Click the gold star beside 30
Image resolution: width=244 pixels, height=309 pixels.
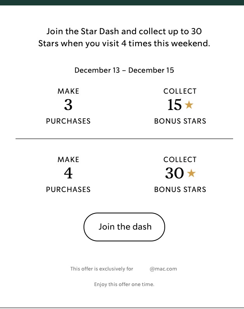coord(191,173)
